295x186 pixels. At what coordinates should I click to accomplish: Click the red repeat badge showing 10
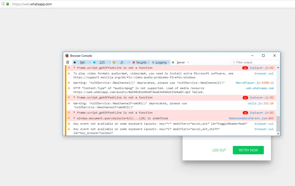(245, 113)
